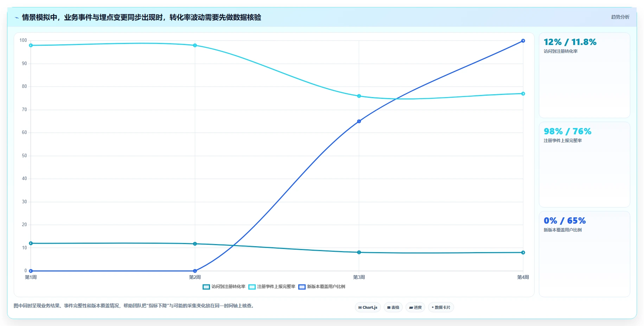Select the 第2周 point on 访问到注册转化率 line
The height and width of the screenshot is (326, 644).
[x=195, y=244]
